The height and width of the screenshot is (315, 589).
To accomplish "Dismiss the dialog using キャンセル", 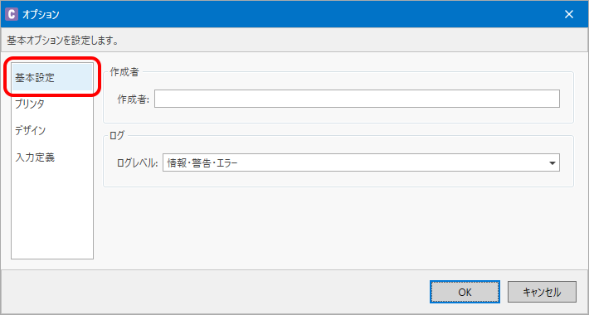I will click(x=542, y=292).
